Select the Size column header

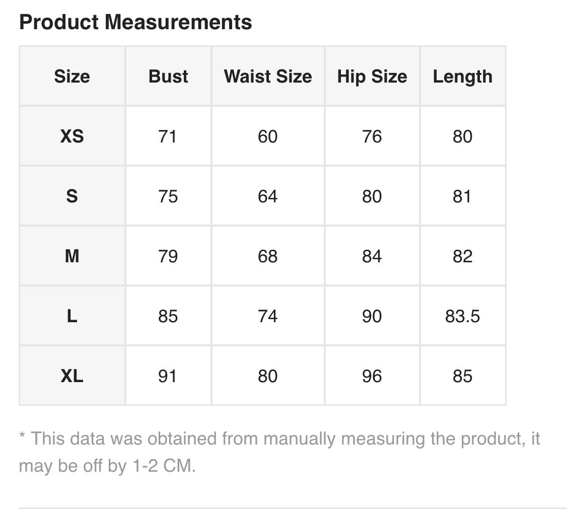(72, 77)
